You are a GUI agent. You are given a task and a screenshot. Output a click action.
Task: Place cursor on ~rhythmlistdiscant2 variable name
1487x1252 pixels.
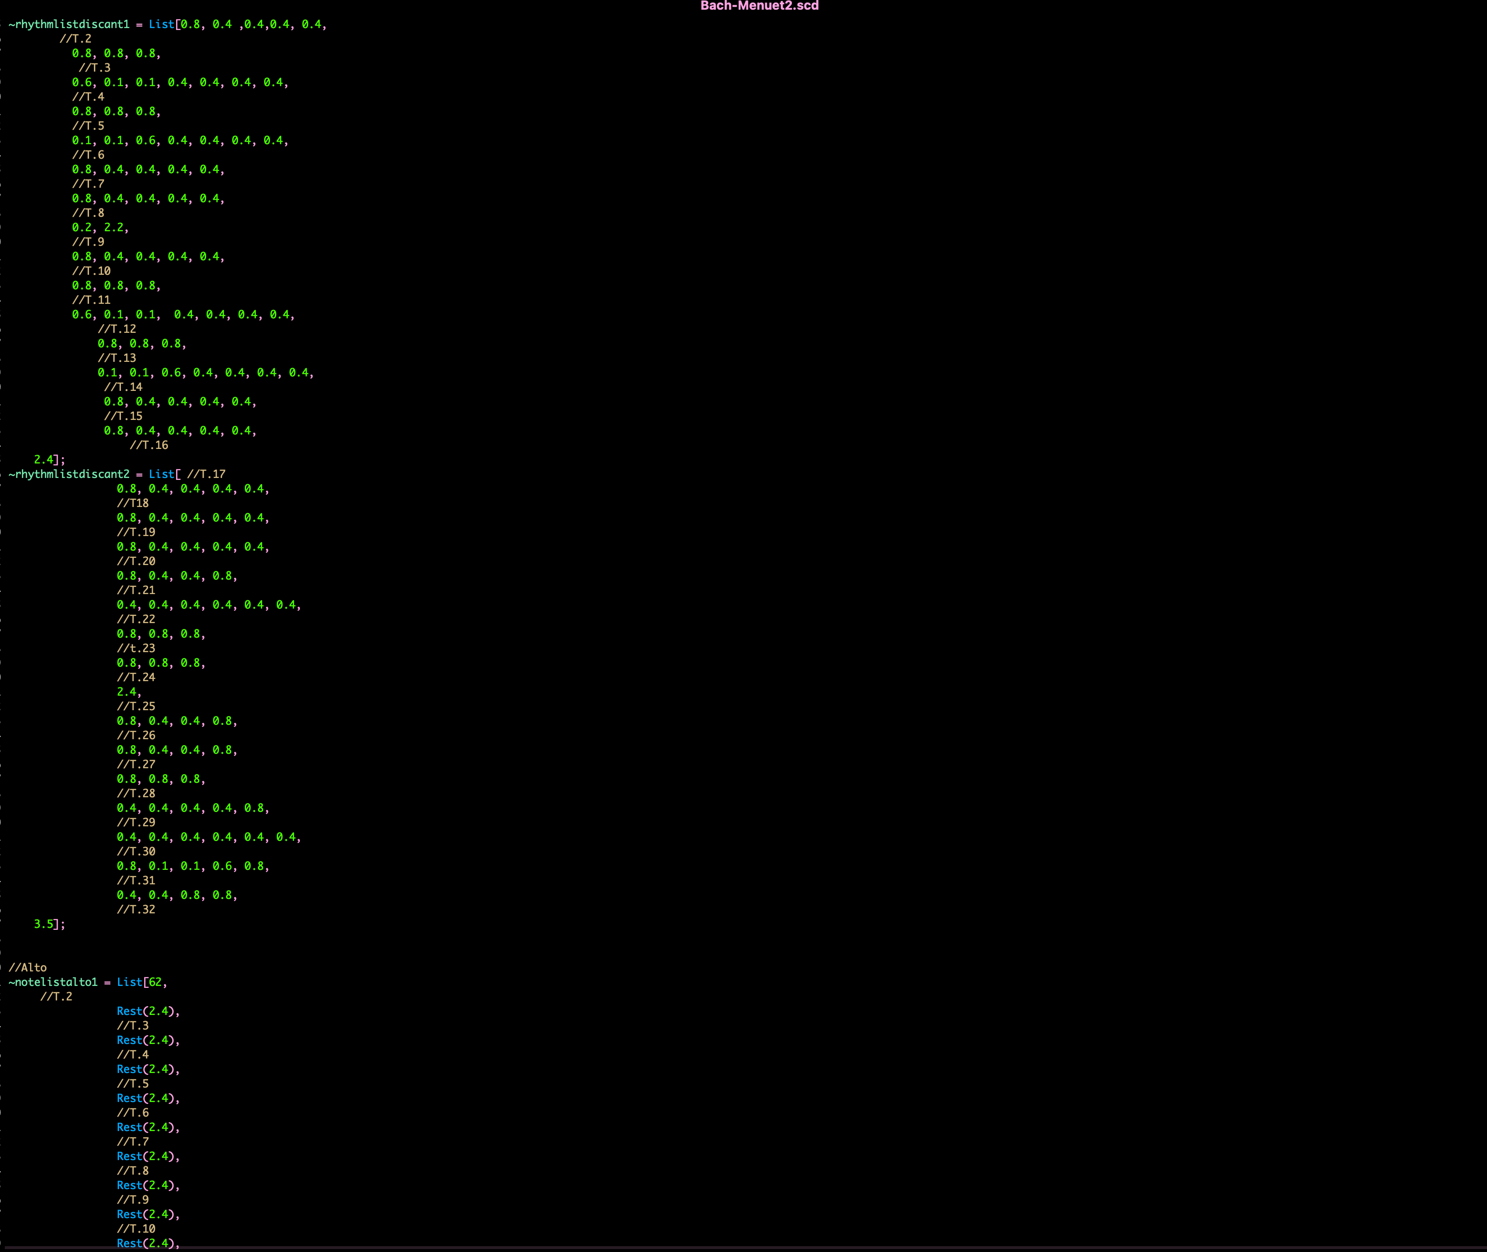(69, 474)
